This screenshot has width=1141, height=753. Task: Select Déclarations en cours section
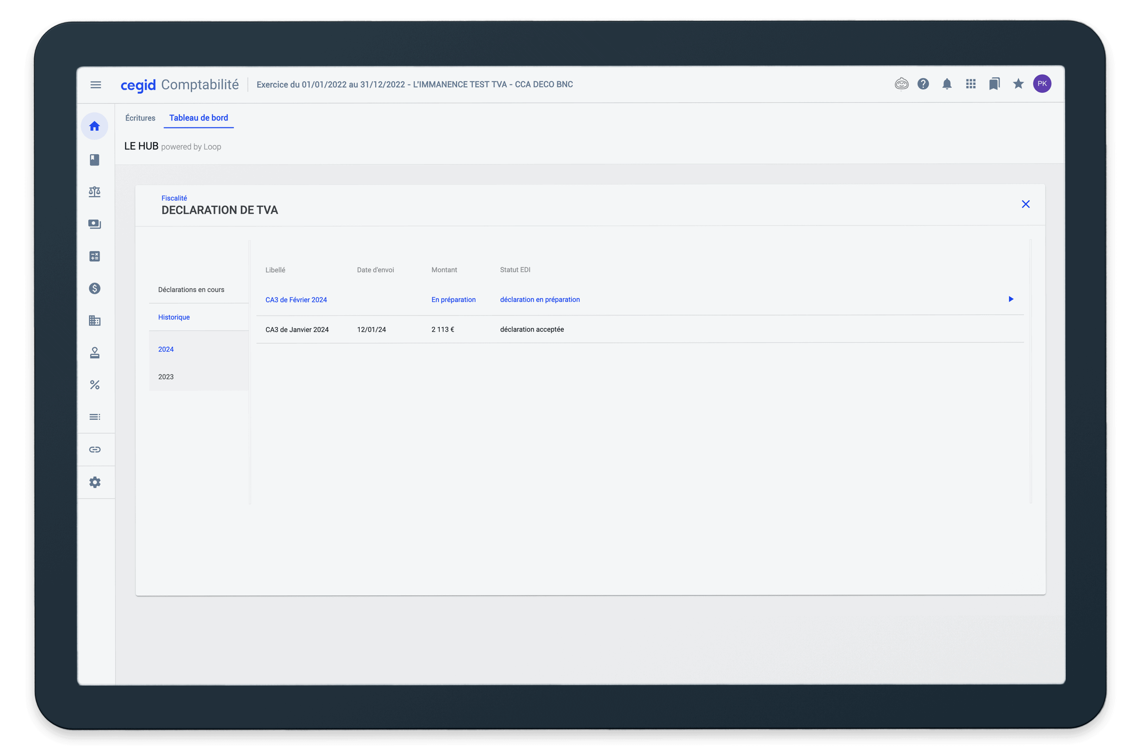[x=191, y=290]
